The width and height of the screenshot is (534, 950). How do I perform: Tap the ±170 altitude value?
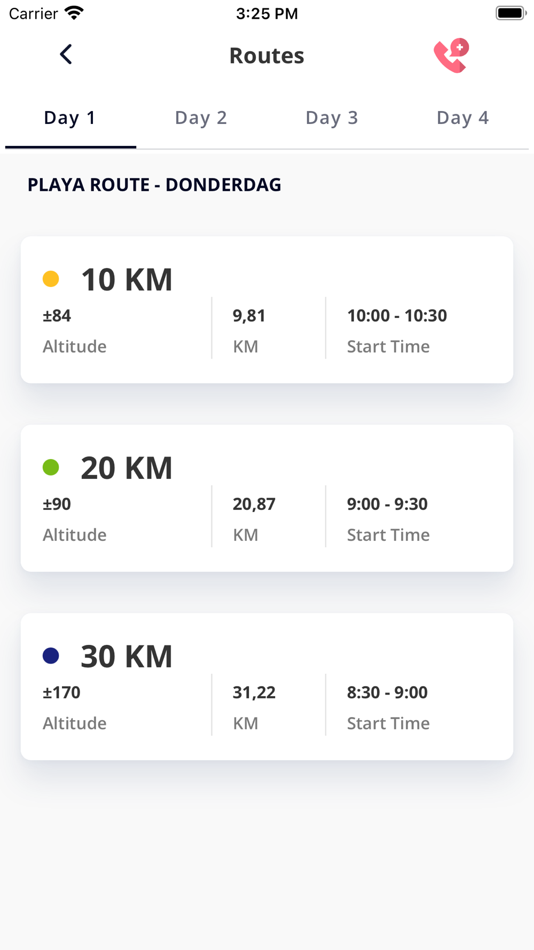(x=61, y=692)
